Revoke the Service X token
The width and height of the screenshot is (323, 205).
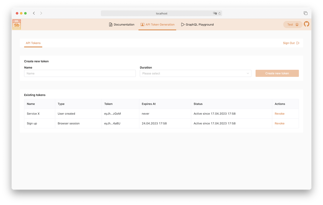click(x=279, y=114)
